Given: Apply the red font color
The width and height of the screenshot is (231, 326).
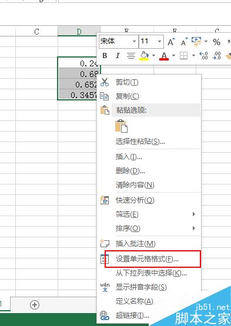Looking at the screenshot, I should tap(164, 56).
